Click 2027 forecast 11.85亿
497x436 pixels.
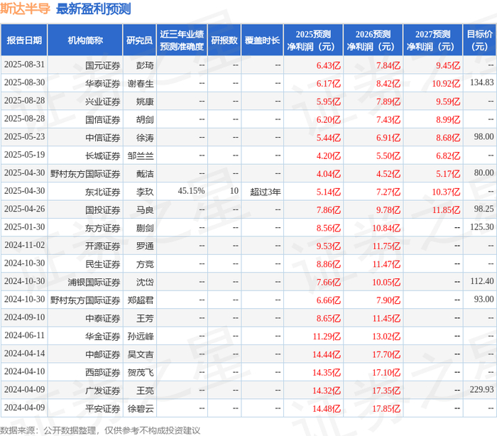[446, 210]
